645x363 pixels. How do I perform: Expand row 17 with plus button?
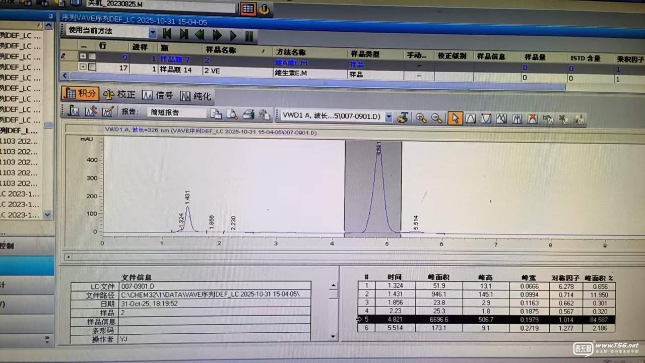coord(83,67)
